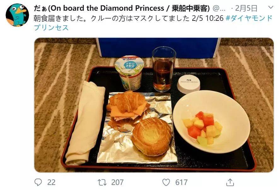
Task: Click the 207 retweets count
Action: pos(118,182)
